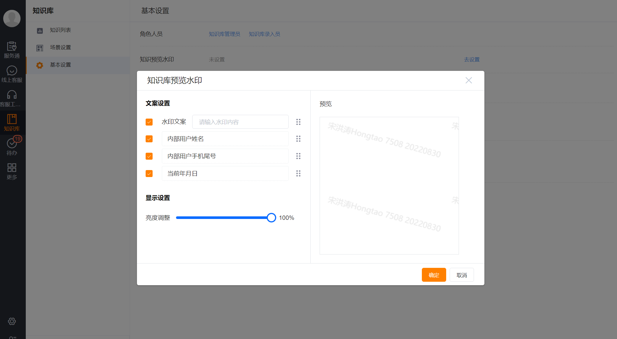The height and width of the screenshot is (339, 617).
Task: Focus the 请输入水印内容 input field
Action: [x=240, y=122]
